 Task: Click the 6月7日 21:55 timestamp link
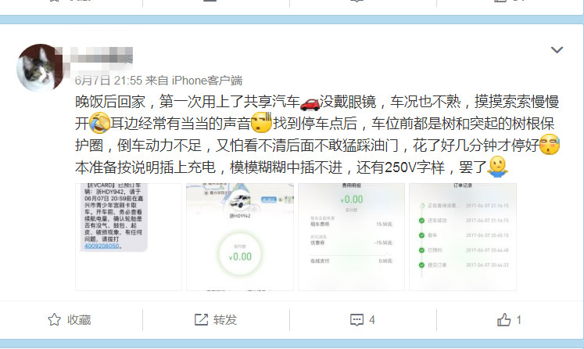coord(109,80)
